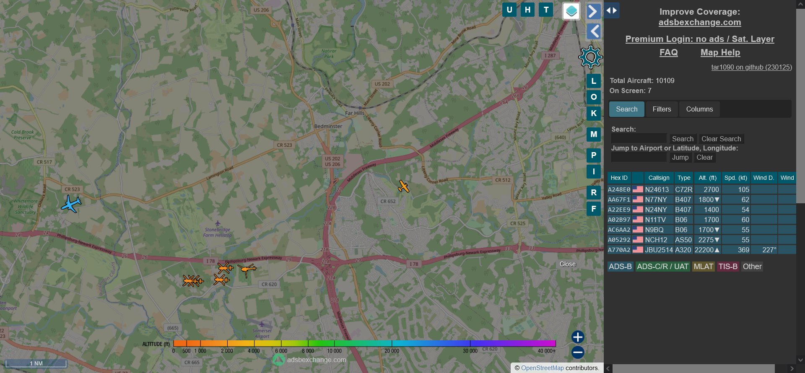The width and height of the screenshot is (805, 373).
Task: Select aircraft row N9BQ
Action: (x=701, y=230)
